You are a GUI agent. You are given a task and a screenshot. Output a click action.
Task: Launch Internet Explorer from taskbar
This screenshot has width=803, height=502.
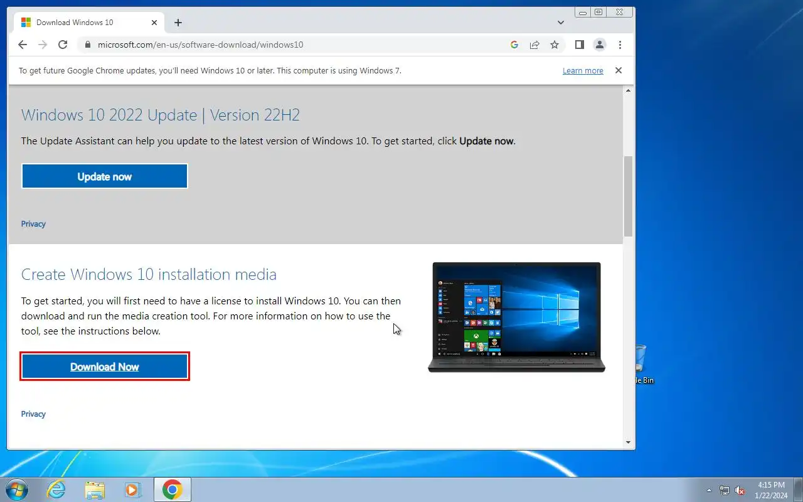tap(56, 490)
